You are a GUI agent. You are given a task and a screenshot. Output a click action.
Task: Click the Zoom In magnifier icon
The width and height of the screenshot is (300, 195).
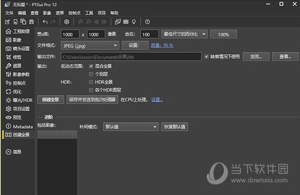[80, 22]
